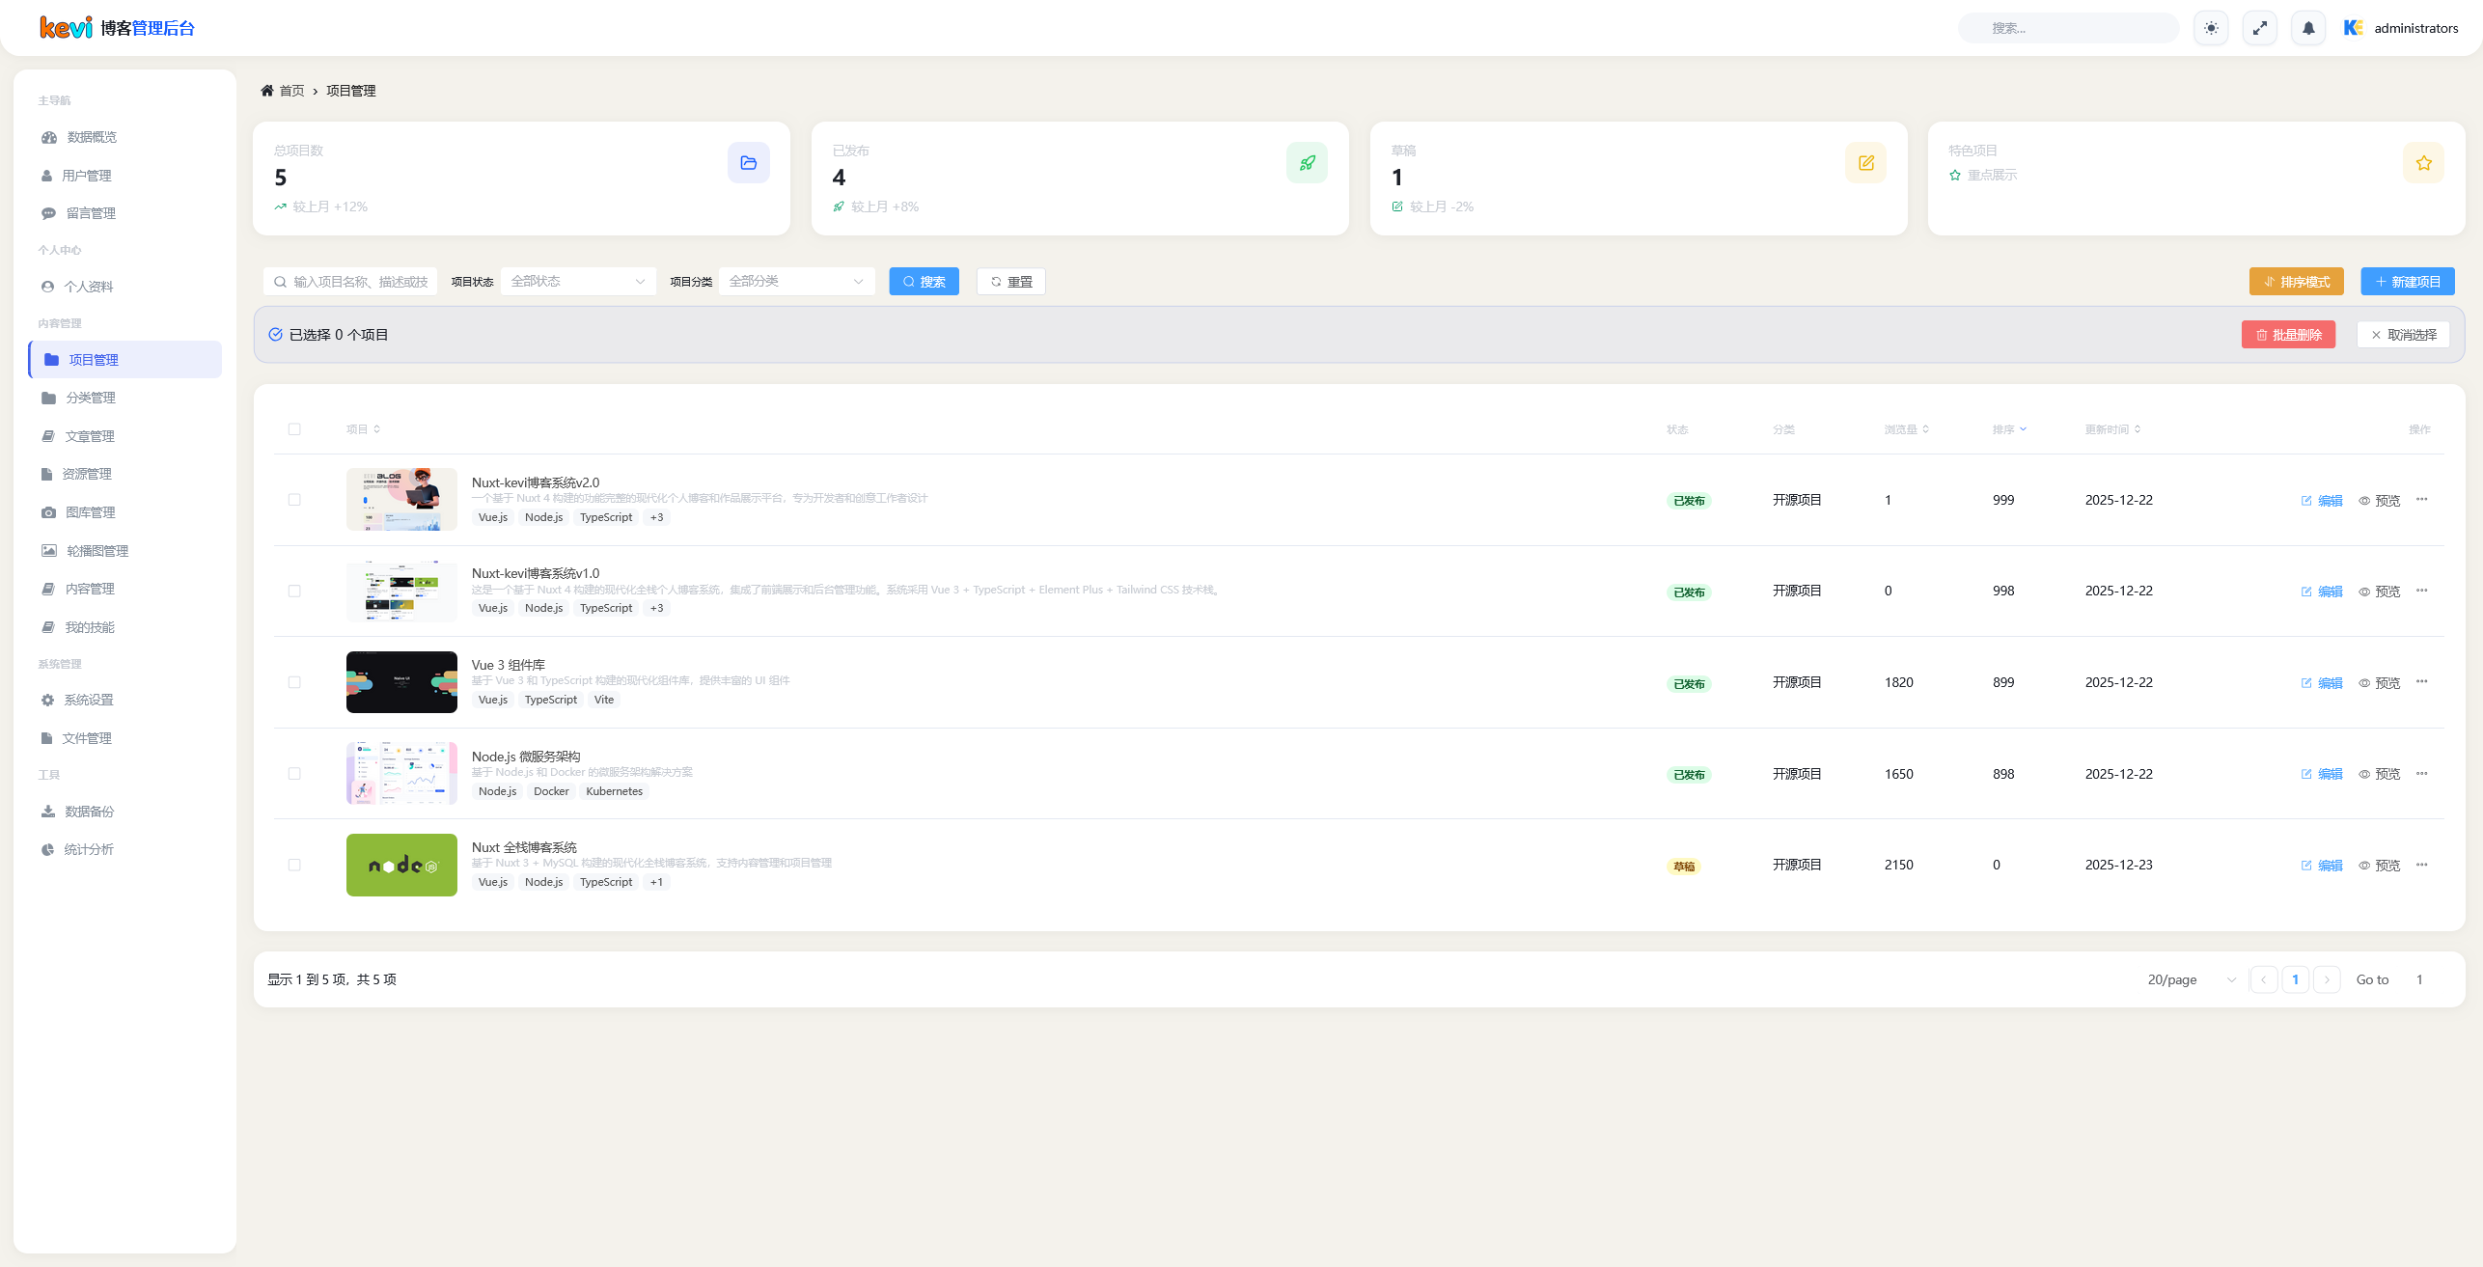Image resolution: width=2483 pixels, height=1267 pixels.
Task: Click the home icon in the breadcrumb
Action: click(267, 91)
